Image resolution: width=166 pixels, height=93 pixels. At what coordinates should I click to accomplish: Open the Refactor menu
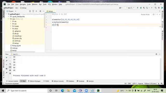coord(35,4)
